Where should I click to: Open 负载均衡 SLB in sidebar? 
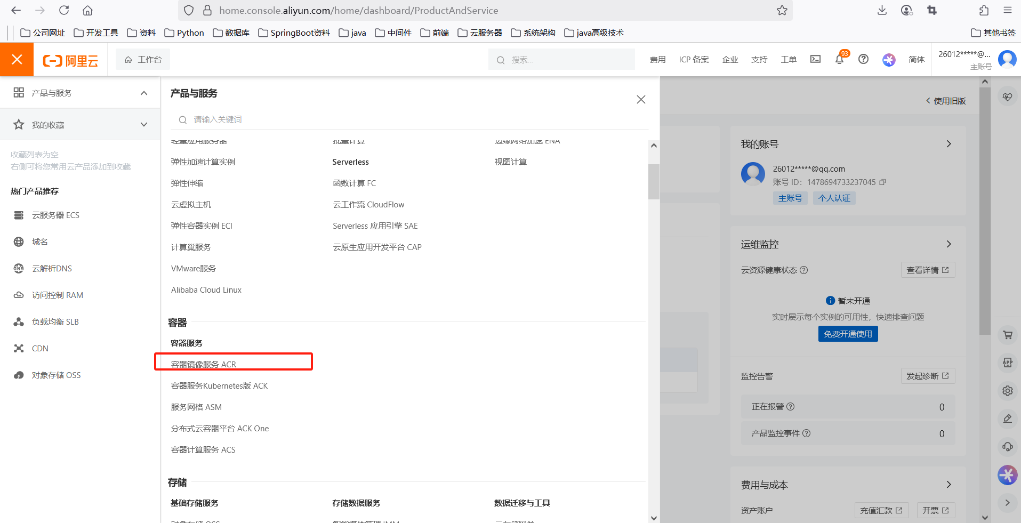pyautogui.click(x=55, y=322)
